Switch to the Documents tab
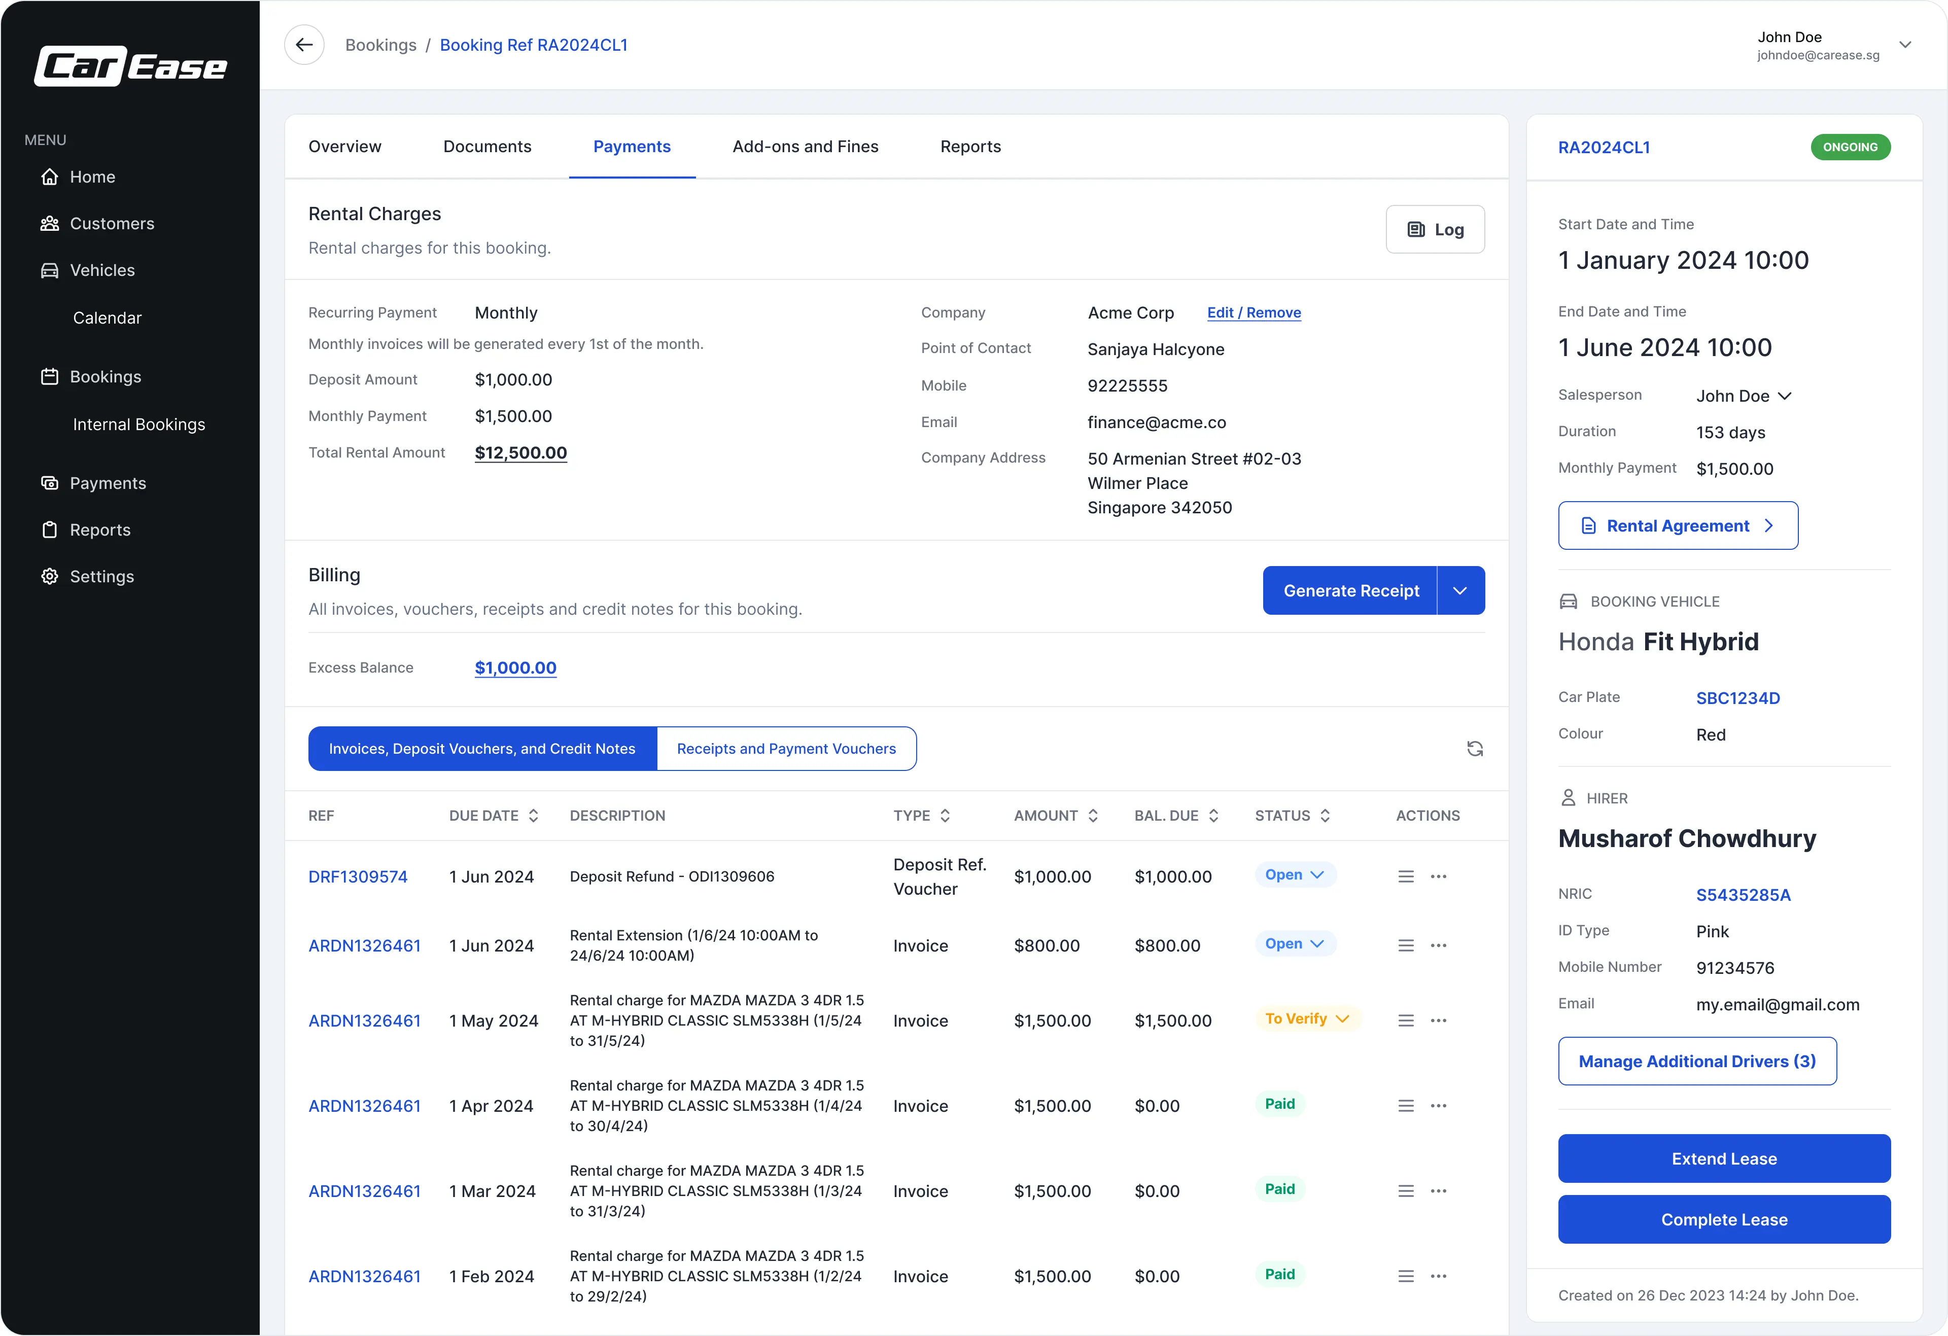The height and width of the screenshot is (1336, 1948). (487, 147)
